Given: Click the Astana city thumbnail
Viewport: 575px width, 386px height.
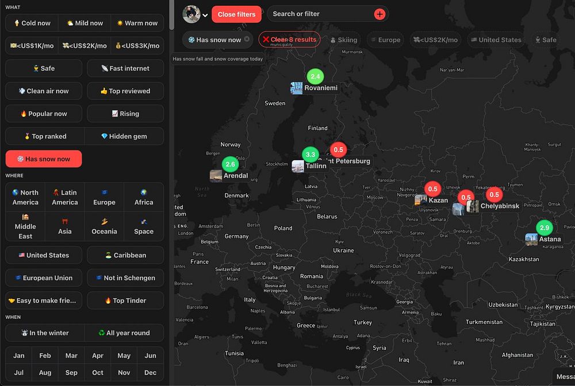Looking at the screenshot, I should (531, 239).
